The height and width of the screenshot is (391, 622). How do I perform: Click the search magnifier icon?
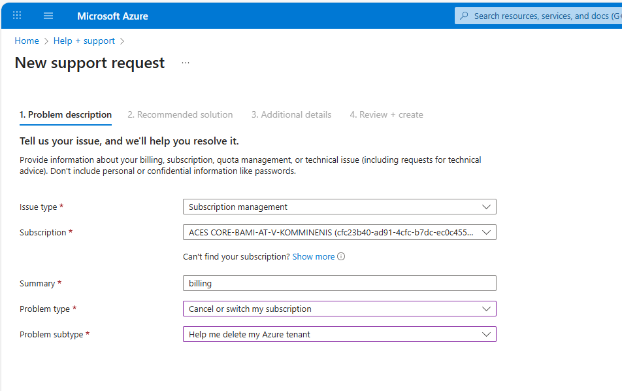464,16
